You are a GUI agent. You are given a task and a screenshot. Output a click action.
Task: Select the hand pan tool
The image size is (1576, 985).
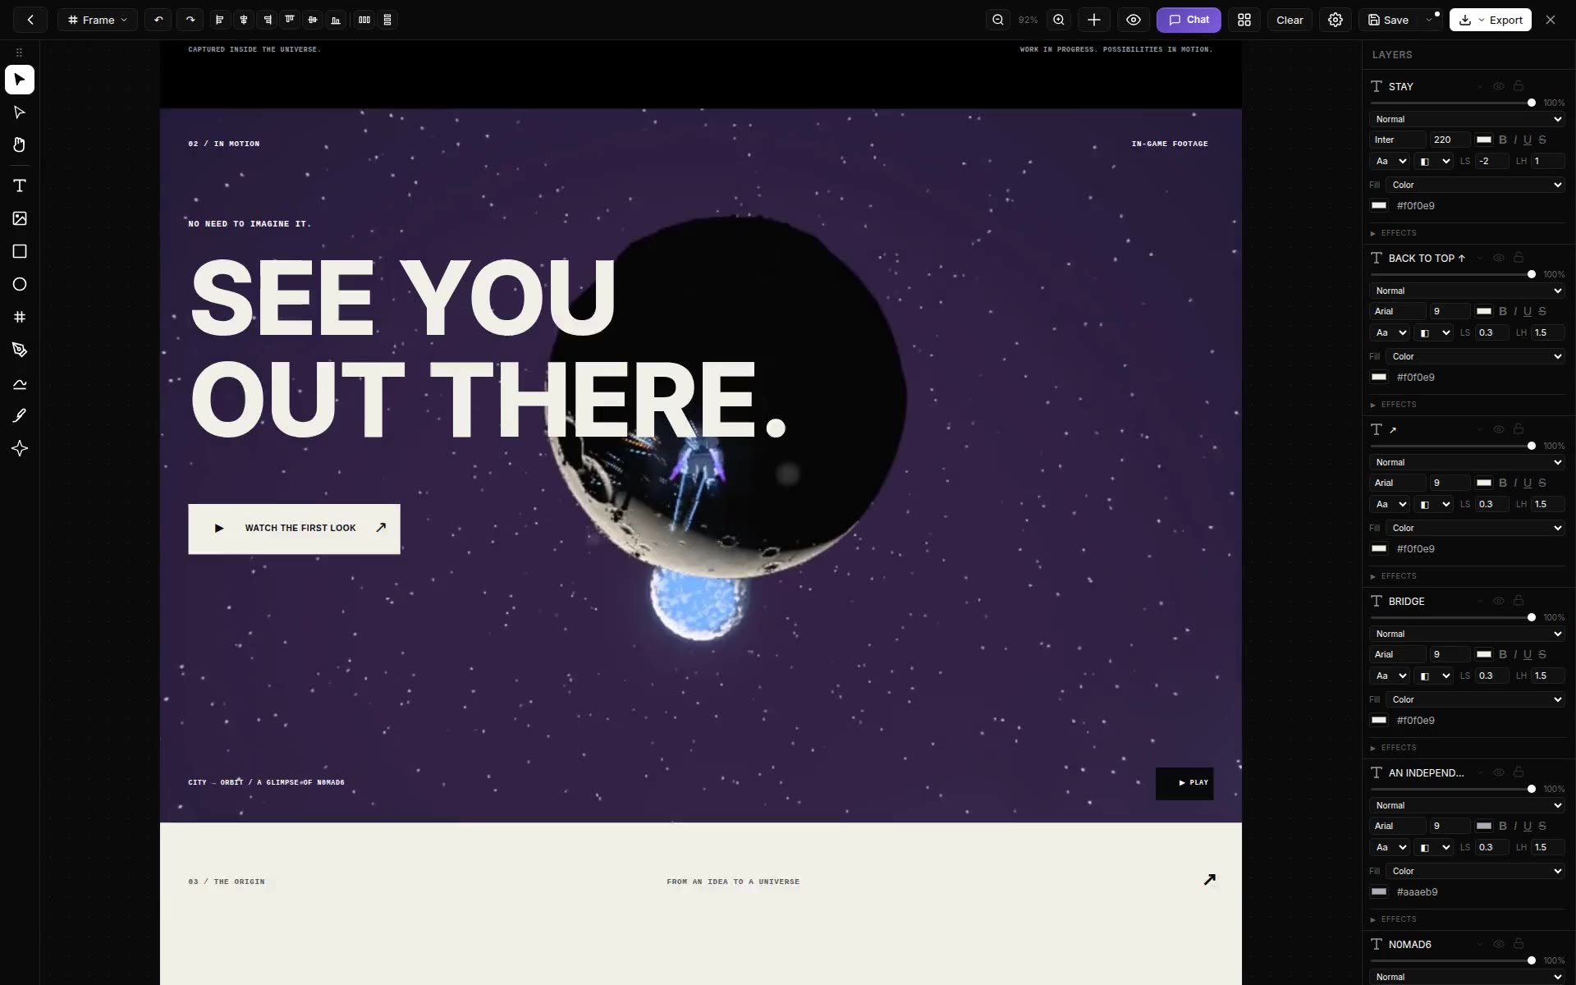[x=20, y=145]
